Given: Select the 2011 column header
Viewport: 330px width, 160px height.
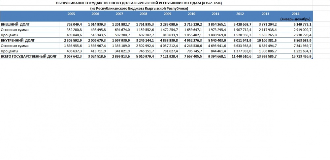Looking at the screenshot, I should 215,14.
